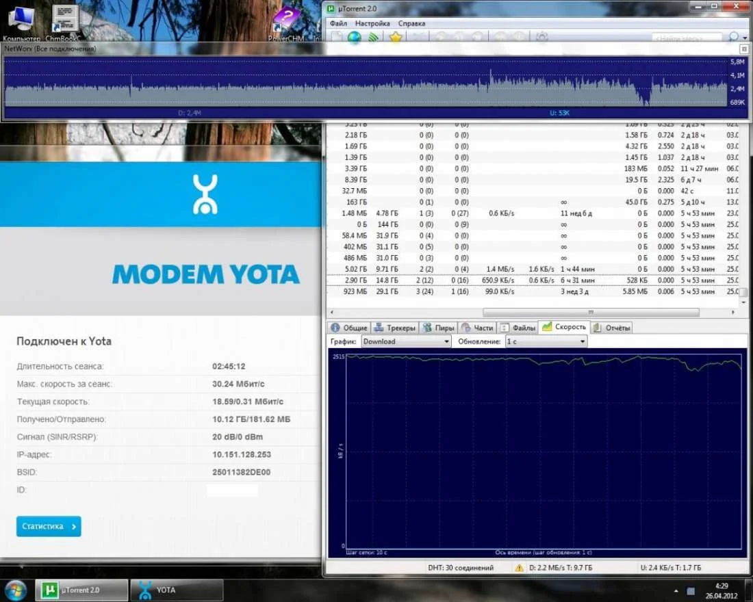Click the µTorrent 2.0 taskbar button
The width and height of the screenshot is (753, 602).
click(x=81, y=590)
